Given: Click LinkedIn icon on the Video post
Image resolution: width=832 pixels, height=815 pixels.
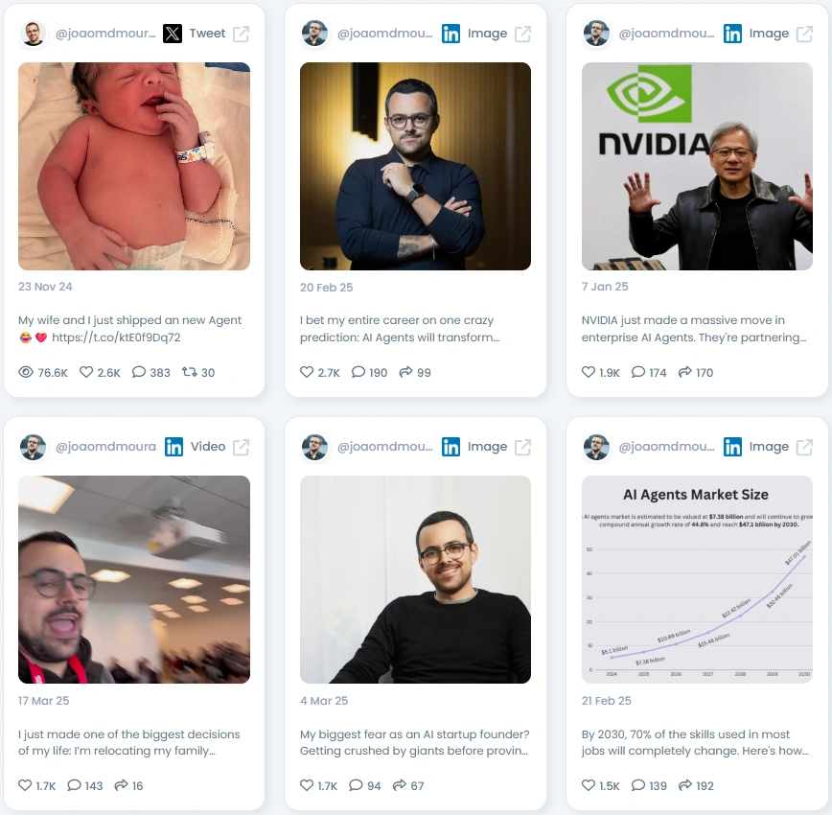Looking at the screenshot, I should coord(173,447).
